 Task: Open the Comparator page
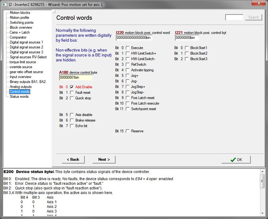click(x=18, y=37)
